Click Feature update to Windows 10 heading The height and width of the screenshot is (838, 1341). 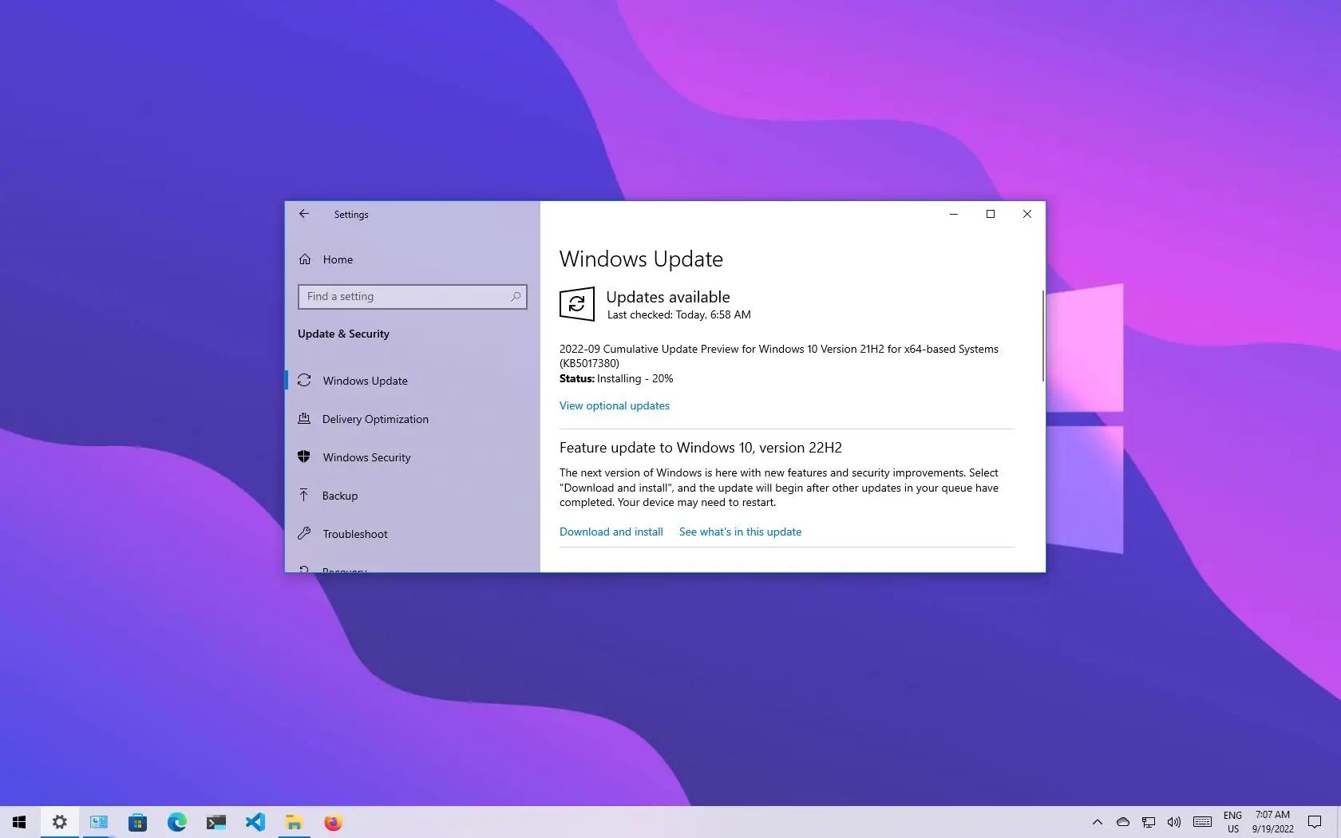coord(701,448)
